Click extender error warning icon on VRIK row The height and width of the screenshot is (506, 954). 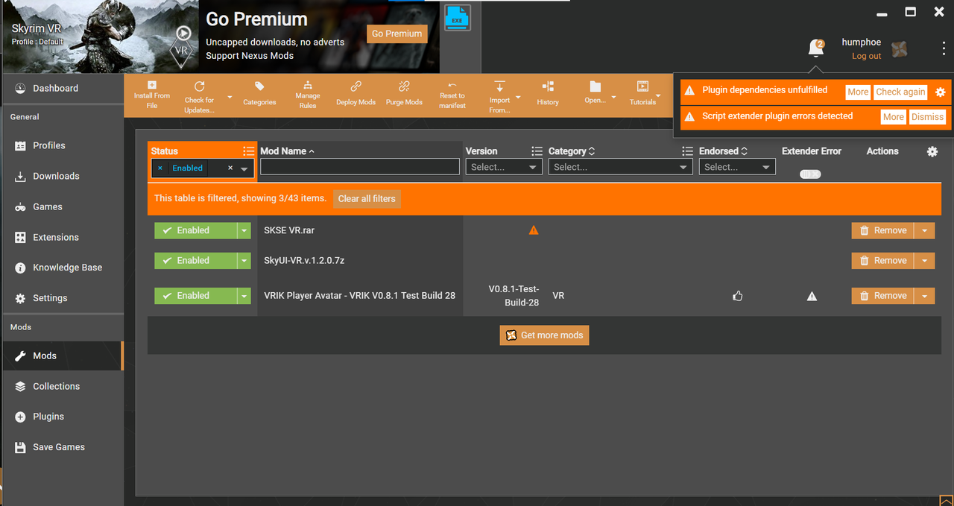pyautogui.click(x=812, y=296)
